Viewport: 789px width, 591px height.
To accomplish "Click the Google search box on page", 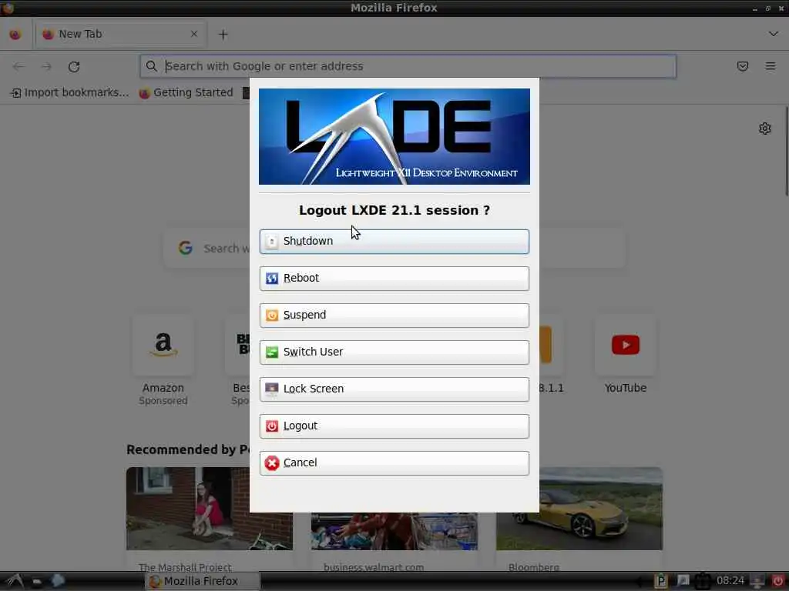I will pos(394,249).
